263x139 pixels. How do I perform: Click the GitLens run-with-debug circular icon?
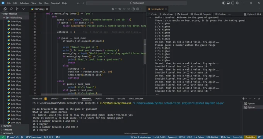(133, 9)
